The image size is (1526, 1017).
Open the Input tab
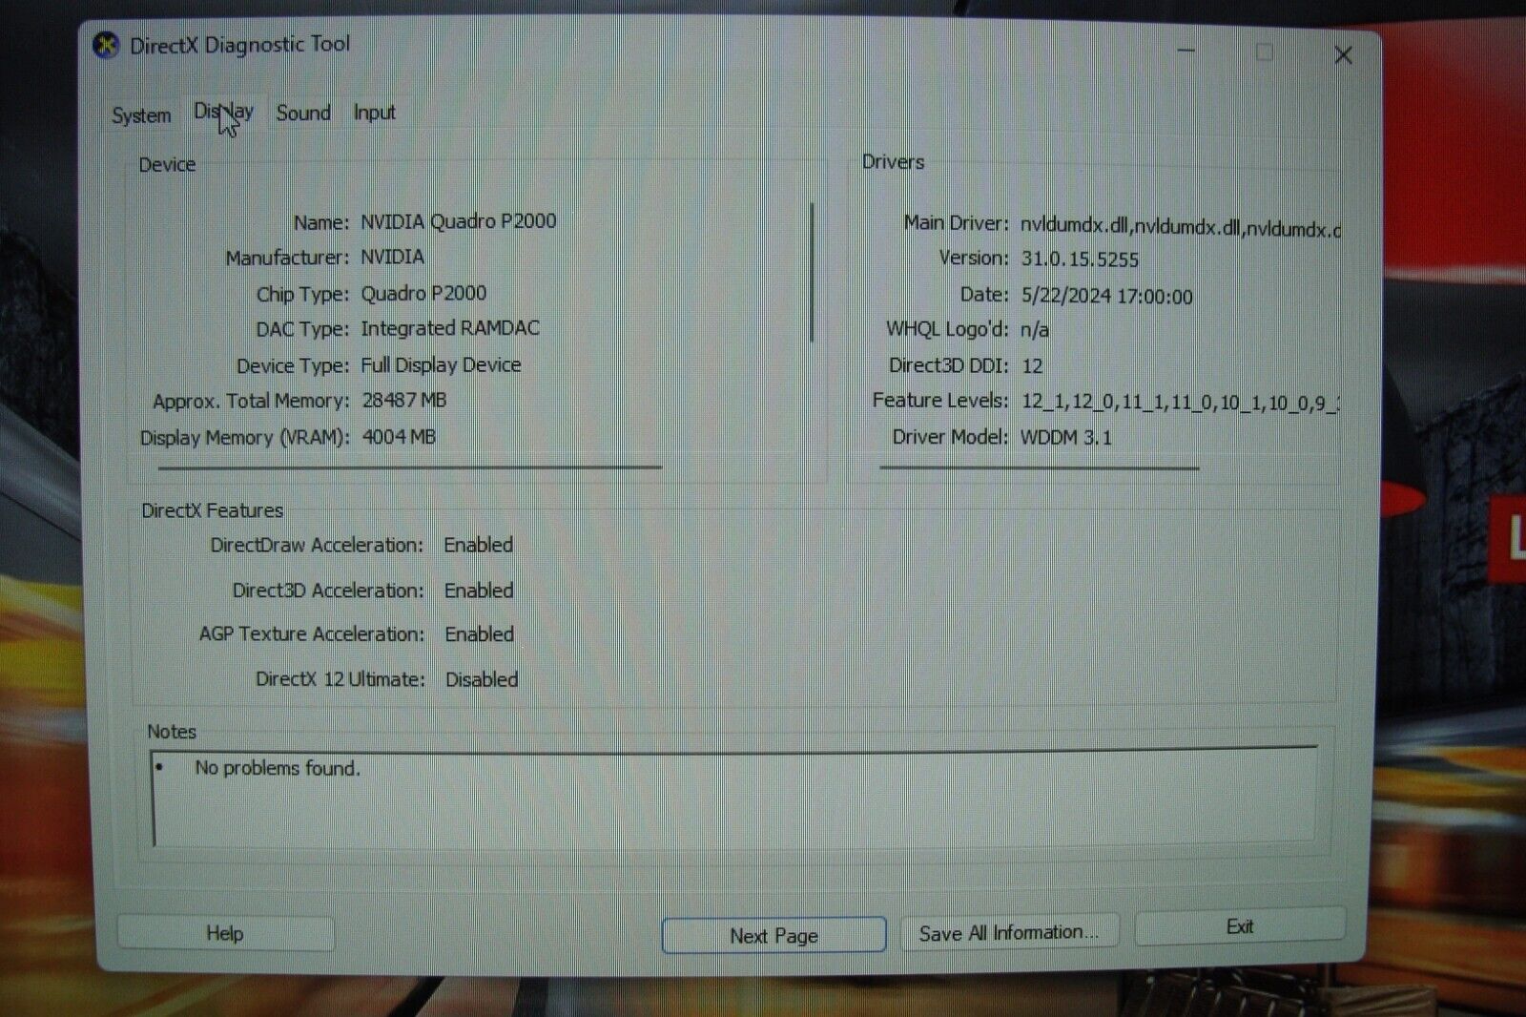click(x=374, y=113)
